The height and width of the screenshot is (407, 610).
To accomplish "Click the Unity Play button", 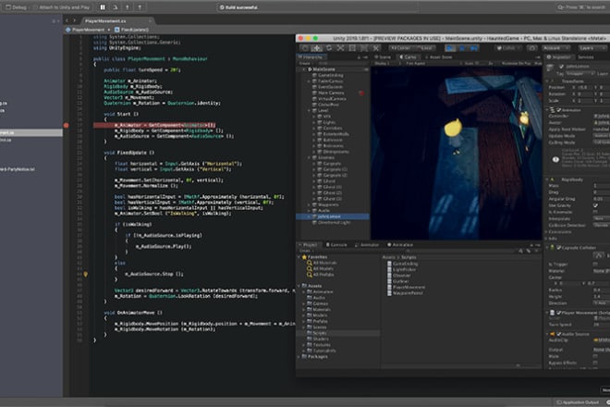I will [450, 48].
